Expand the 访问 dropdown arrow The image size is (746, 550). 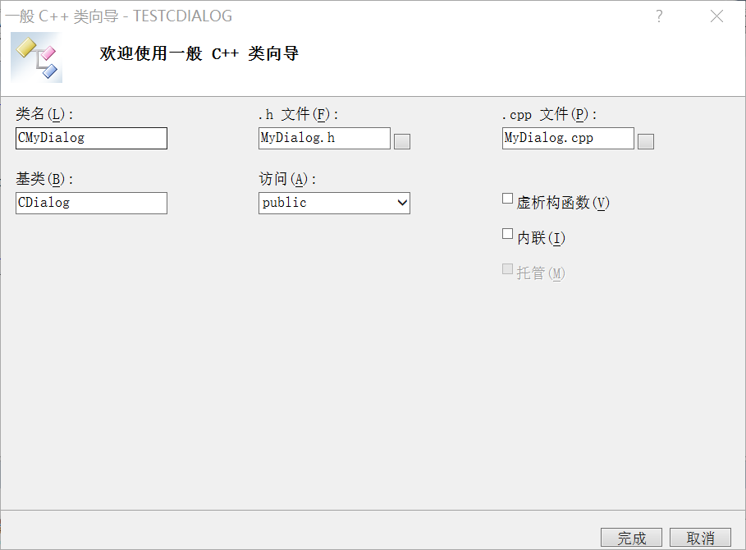pyautogui.click(x=402, y=203)
